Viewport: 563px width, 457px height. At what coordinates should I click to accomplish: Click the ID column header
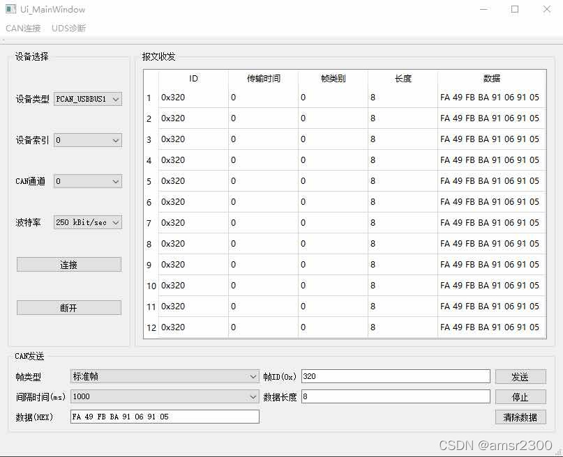(193, 78)
